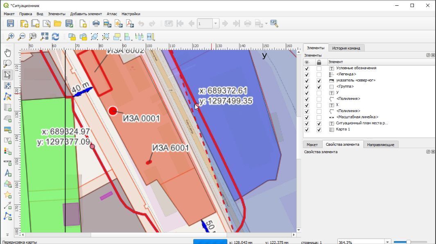Screen dimensions: 436x244
Task: Click the zoom slider in status bar
Action: [x=408, y=242]
